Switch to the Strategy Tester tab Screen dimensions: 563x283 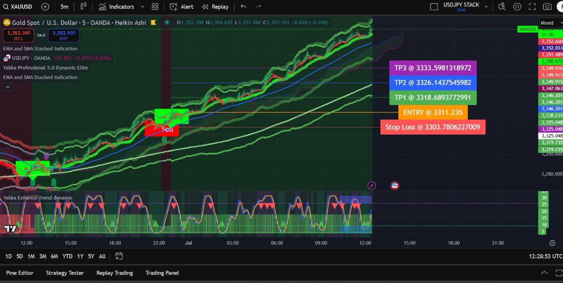[65, 273]
